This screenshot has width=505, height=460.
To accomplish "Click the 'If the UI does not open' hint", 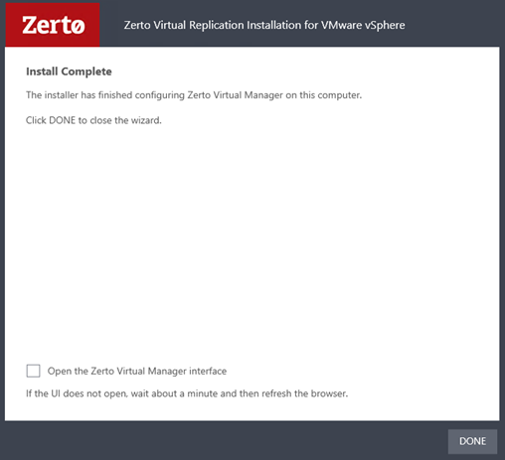I will pos(187,393).
